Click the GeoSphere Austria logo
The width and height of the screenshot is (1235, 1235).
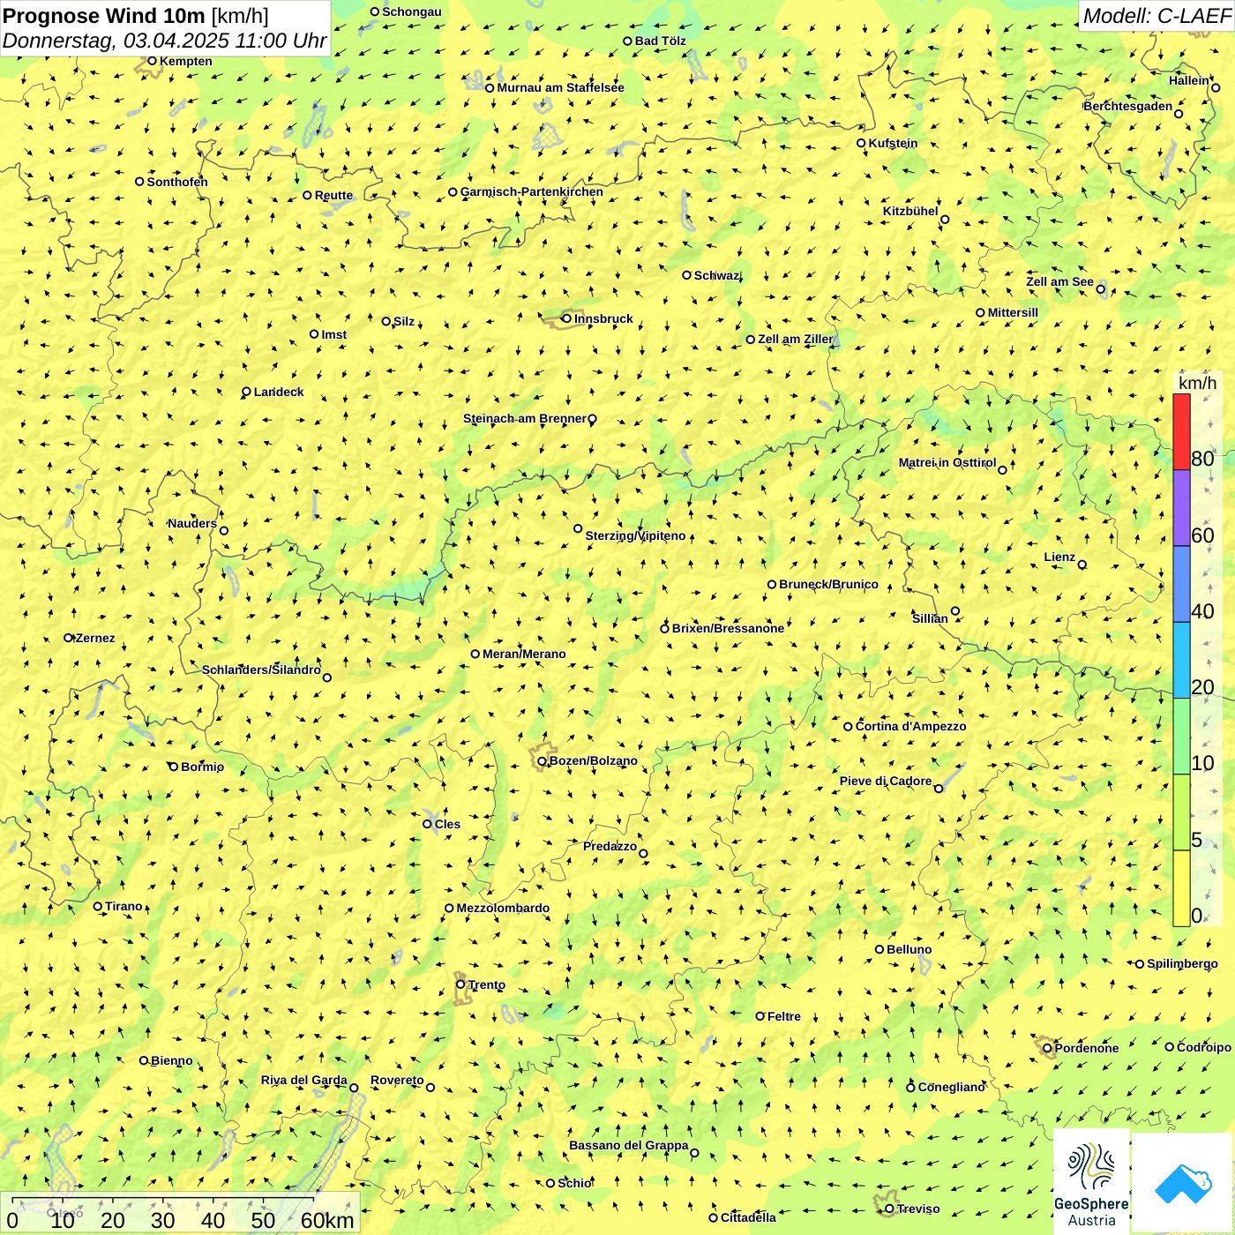[1091, 1182]
